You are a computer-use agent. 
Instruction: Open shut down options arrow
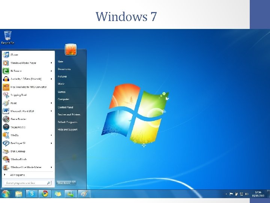(x=73, y=183)
